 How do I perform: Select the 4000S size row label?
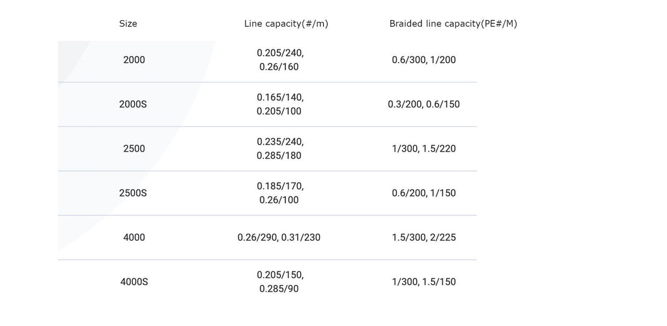pyautogui.click(x=134, y=282)
